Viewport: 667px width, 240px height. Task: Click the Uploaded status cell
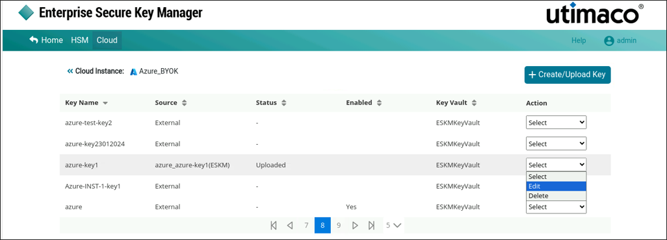click(x=270, y=165)
